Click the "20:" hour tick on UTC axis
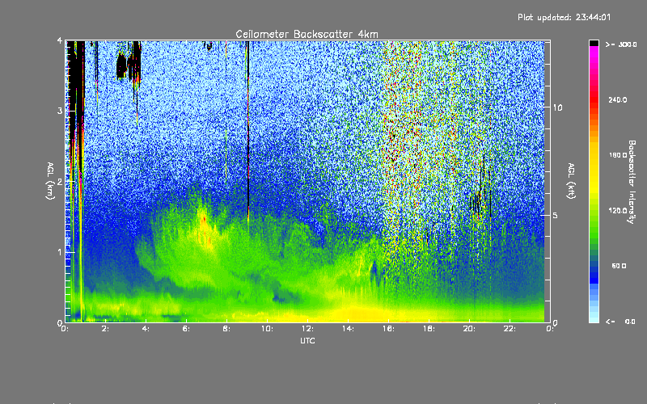The width and height of the screenshot is (647, 404). coord(469,329)
